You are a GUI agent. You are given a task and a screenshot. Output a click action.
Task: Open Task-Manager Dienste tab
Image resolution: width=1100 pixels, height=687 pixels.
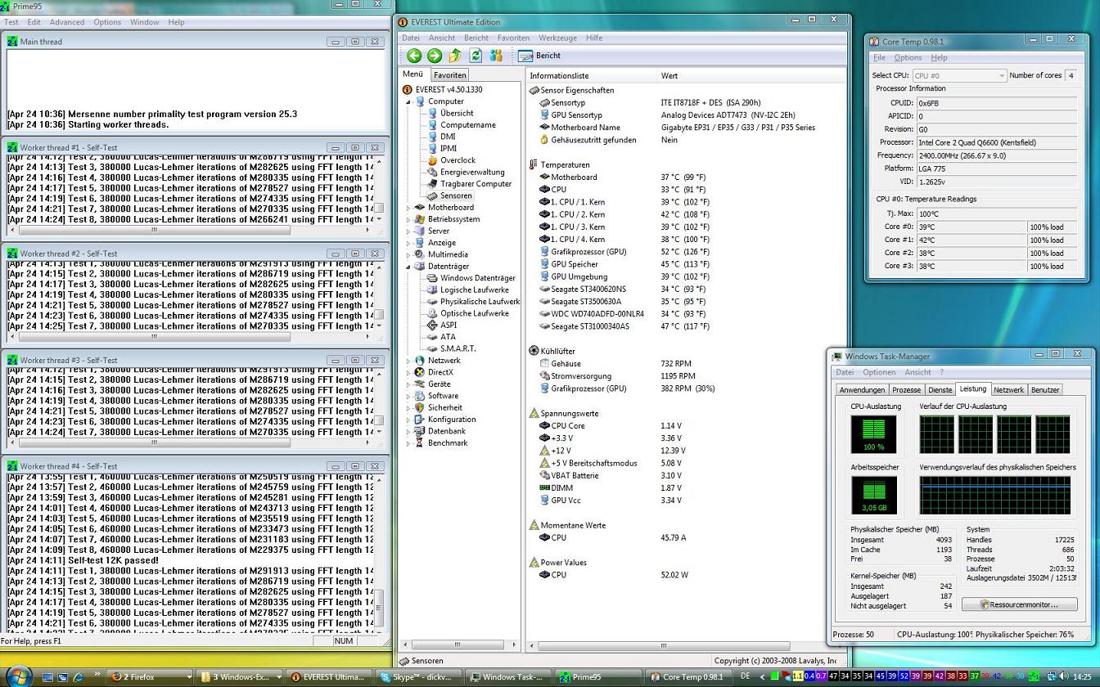940,390
